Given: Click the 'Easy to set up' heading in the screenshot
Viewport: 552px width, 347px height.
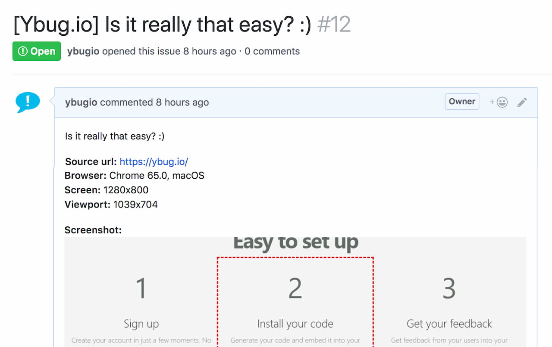Looking at the screenshot, I should (x=295, y=242).
